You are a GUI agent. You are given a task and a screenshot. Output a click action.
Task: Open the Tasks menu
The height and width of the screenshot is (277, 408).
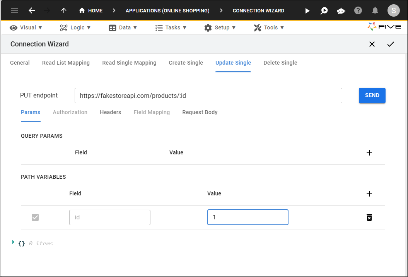171,27
